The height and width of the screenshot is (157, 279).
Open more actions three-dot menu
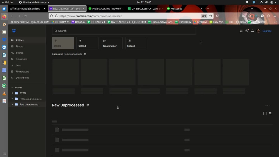click(x=201, y=43)
